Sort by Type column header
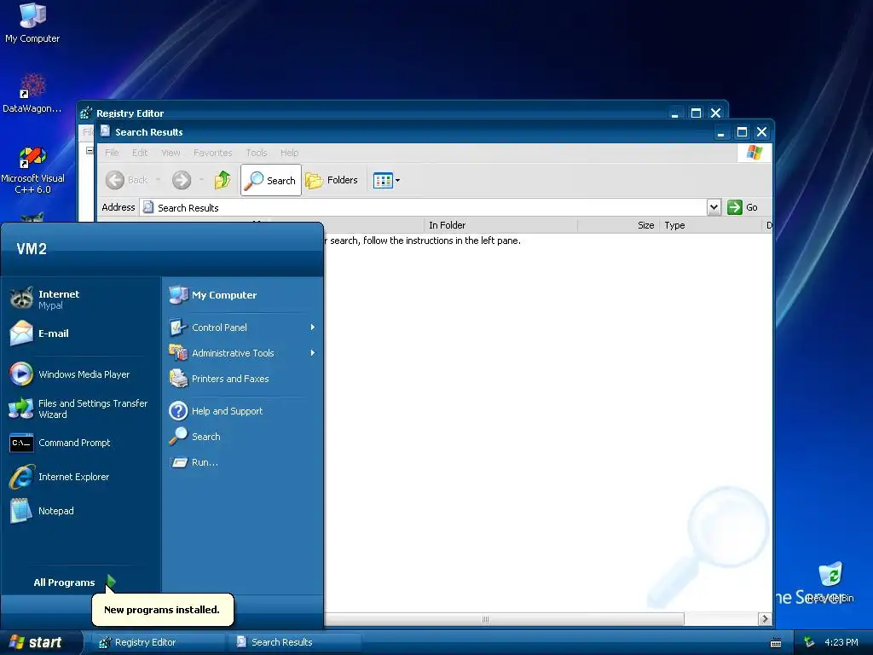 (x=710, y=225)
